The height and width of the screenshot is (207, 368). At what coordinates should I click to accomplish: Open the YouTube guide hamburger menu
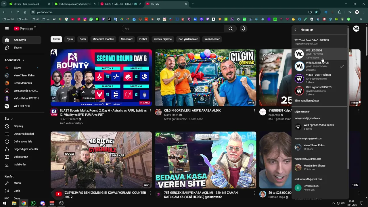pyautogui.click(x=7, y=29)
